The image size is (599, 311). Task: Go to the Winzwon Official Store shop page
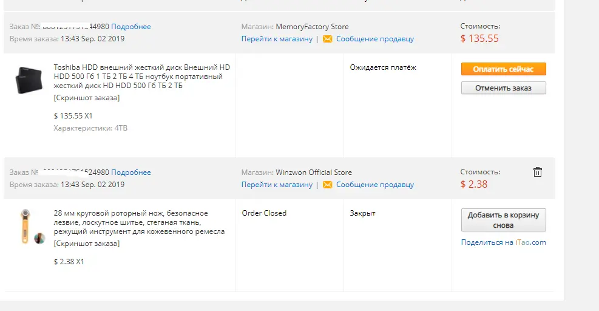[277, 185]
